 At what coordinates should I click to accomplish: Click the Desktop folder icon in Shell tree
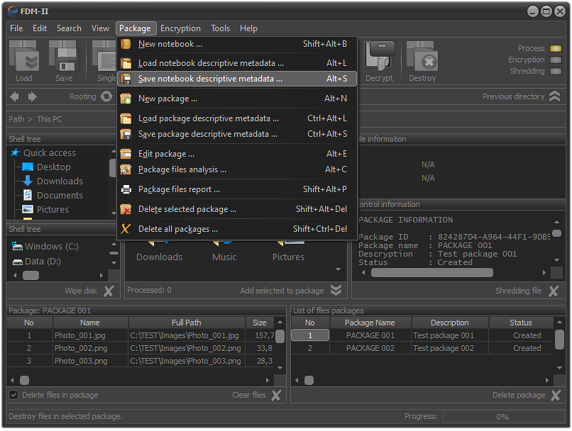tap(28, 167)
